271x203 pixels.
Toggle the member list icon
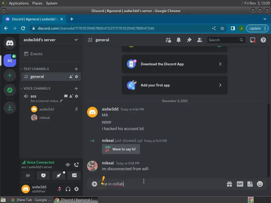(x=200, y=40)
